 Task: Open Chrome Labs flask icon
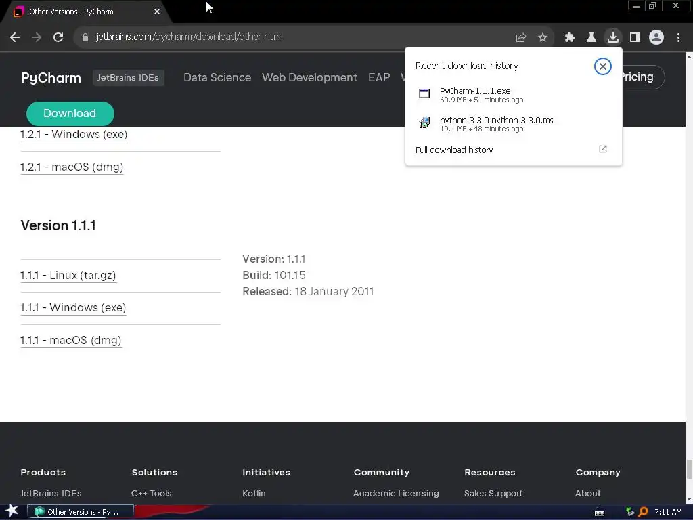(x=591, y=38)
